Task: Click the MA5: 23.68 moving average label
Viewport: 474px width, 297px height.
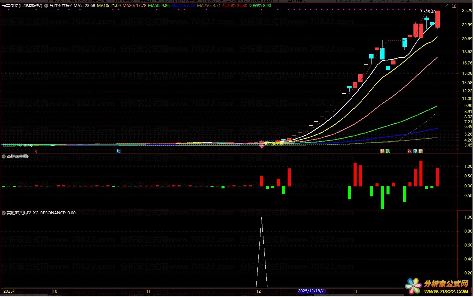Action: pyautogui.click(x=84, y=6)
